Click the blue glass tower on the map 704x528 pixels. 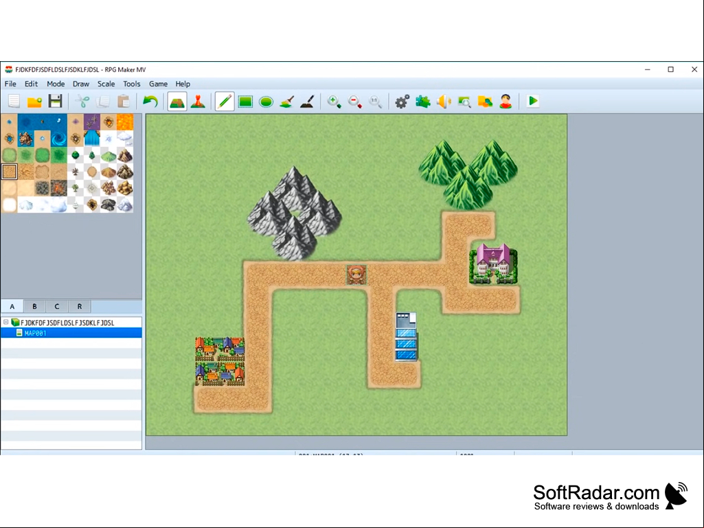tap(407, 336)
